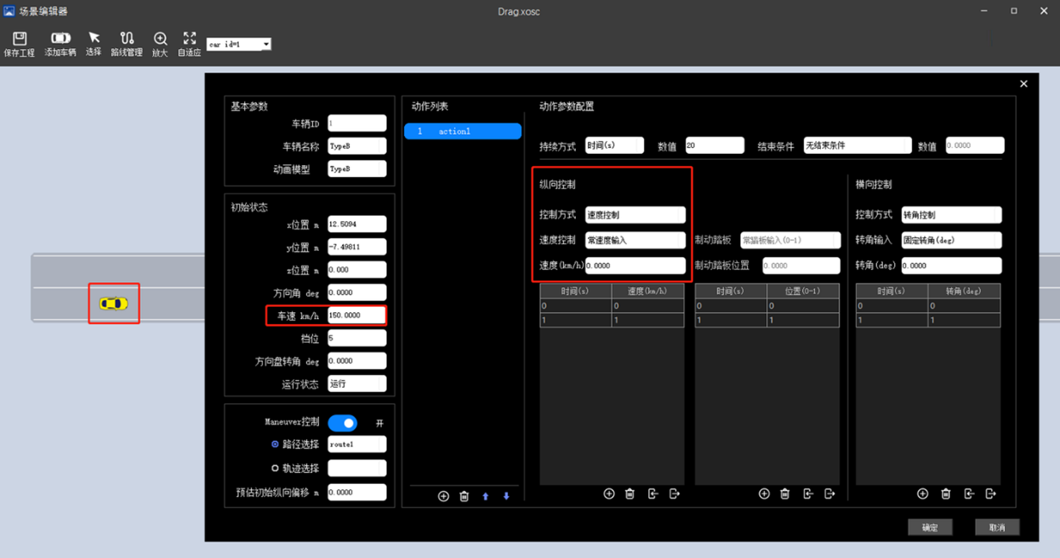Expand the 结束条件 end condition dropdown
This screenshot has height=558, width=1060.
click(857, 145)
